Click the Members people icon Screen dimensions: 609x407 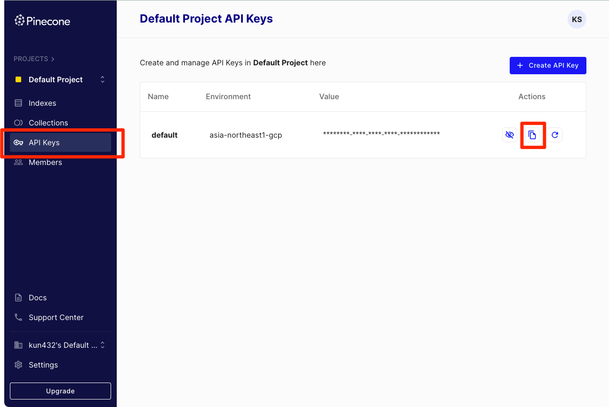pyautogui.click(x=18, y=162)
